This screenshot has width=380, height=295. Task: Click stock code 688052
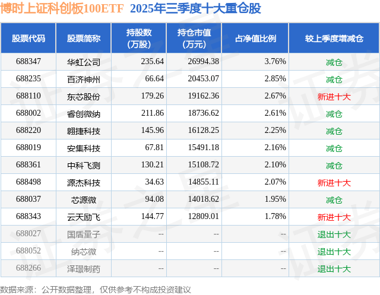coord(28,250)
